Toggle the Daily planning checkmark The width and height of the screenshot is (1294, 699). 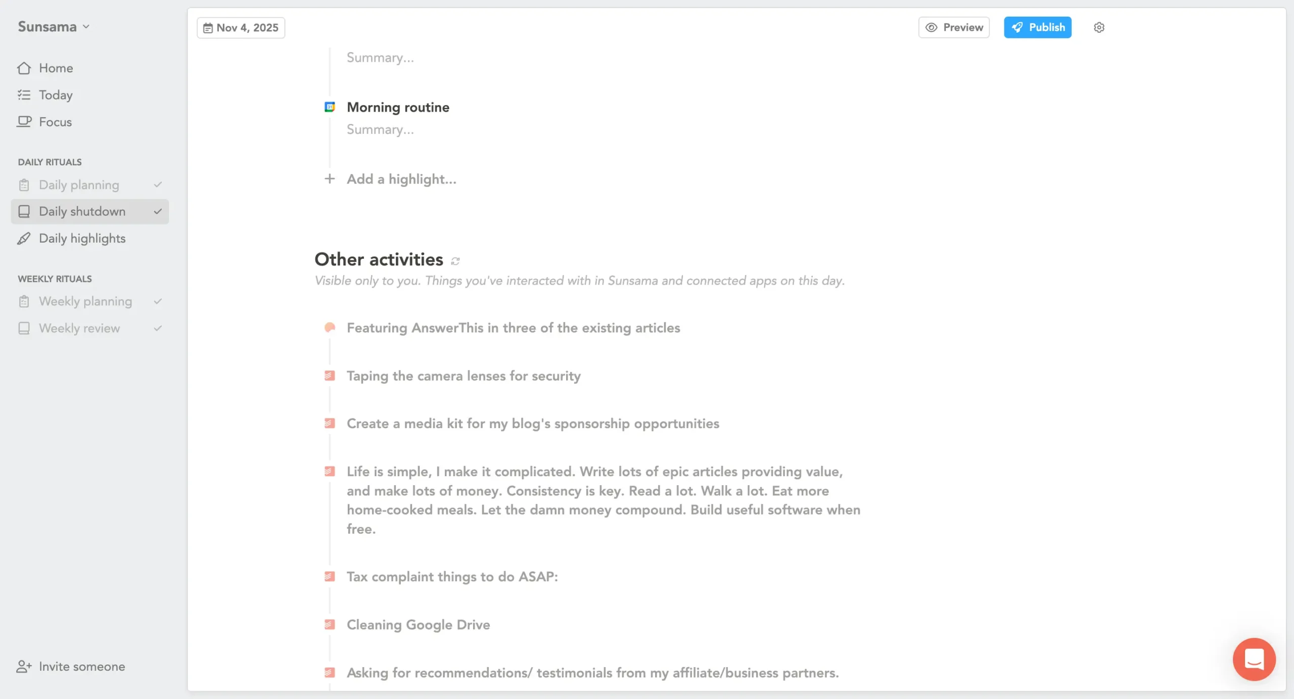[158, 184]
